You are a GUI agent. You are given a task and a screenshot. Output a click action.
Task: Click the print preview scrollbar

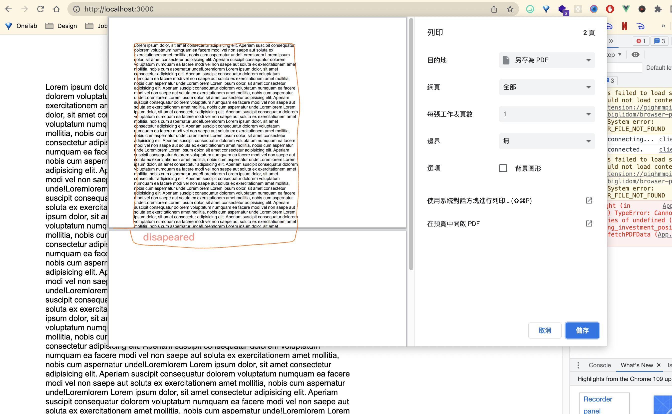[x=411, y=144]
